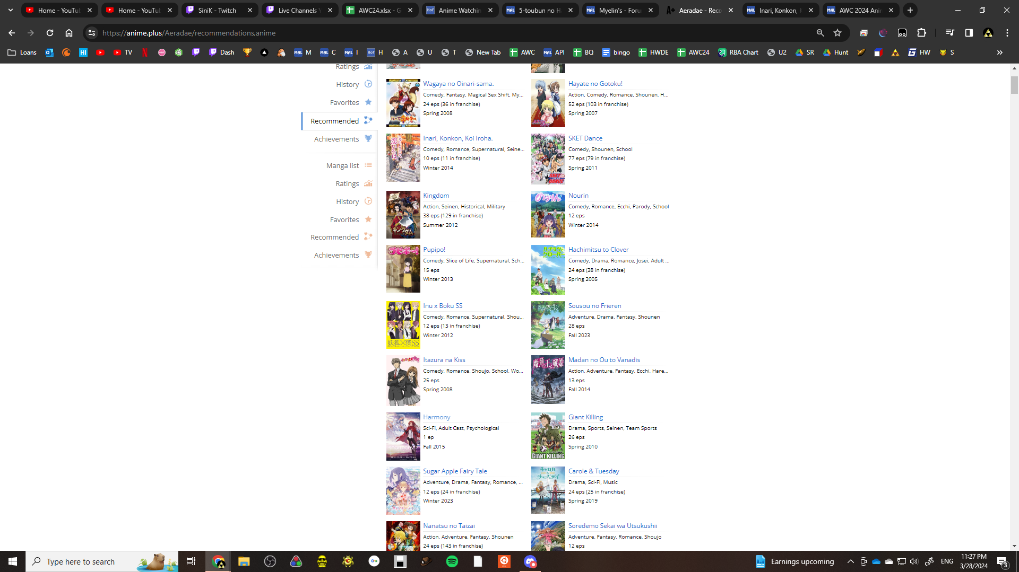The width and height of the screenshot is (1019, 572).
Task: Open File Explorer from the taskbar
Action: pyautogui.click(x=244, y=561)
